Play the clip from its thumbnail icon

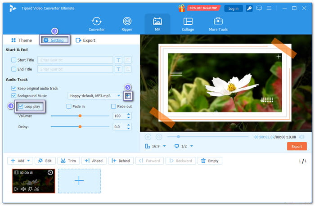(16, 189)
